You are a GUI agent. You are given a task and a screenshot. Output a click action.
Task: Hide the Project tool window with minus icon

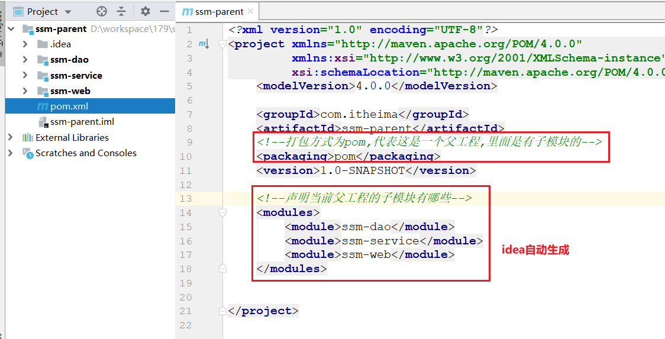click(x=163, y=11)
